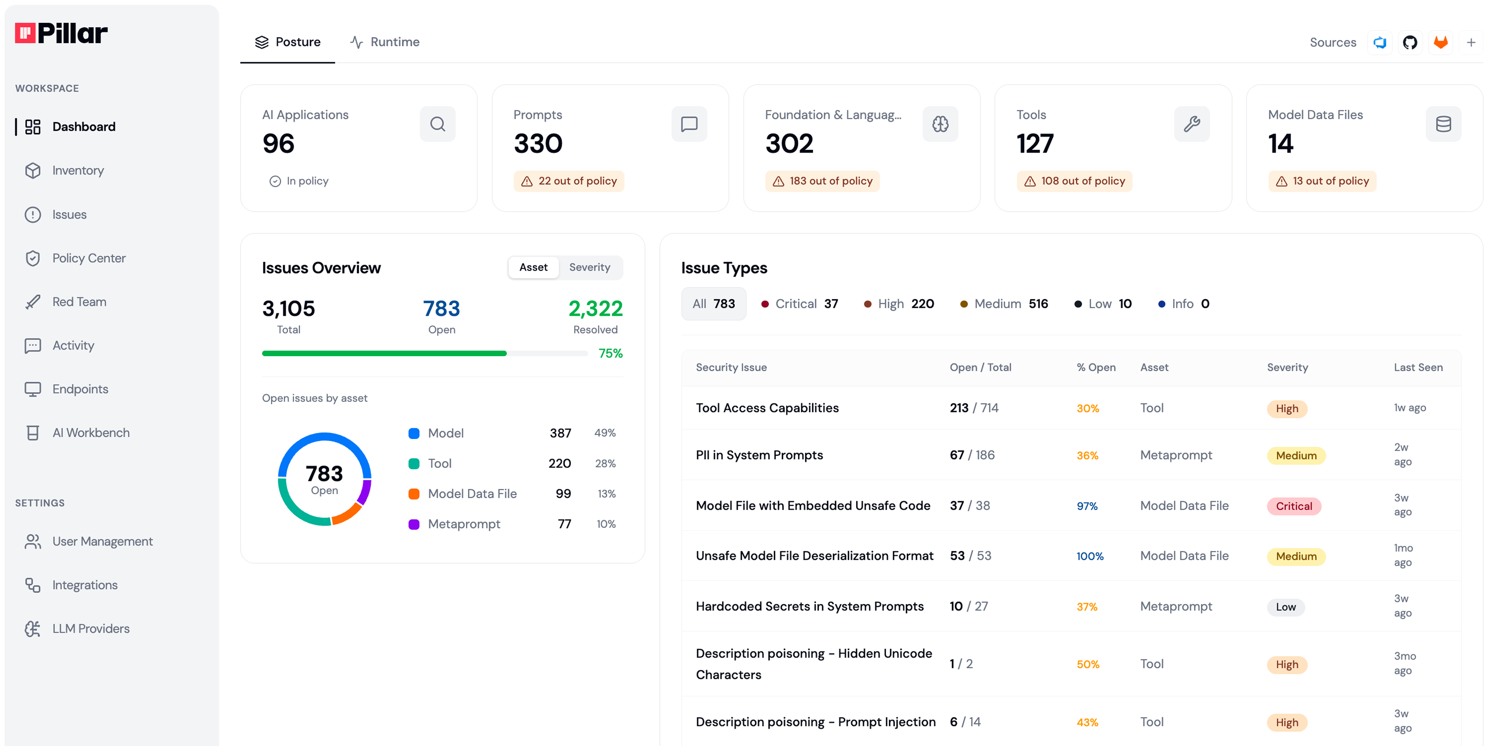Click the Posture layers icon

pyautogui.click(x=262, y=42)
